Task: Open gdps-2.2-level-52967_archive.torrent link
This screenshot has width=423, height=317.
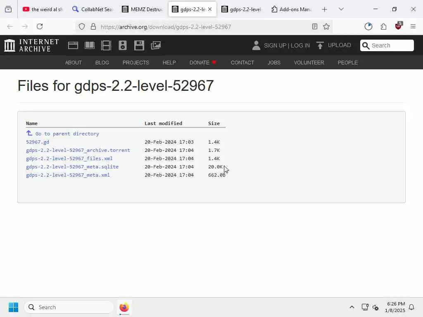Action: pos(78,150)
